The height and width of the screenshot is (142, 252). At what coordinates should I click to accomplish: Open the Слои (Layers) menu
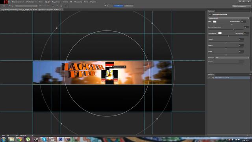tap(41, 2)
